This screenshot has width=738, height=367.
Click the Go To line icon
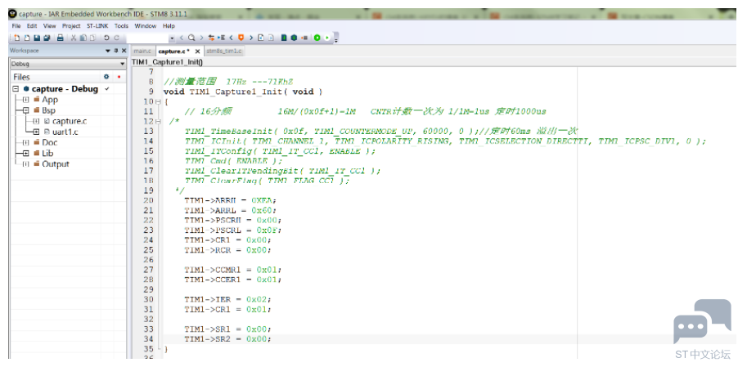click(221, 38)
